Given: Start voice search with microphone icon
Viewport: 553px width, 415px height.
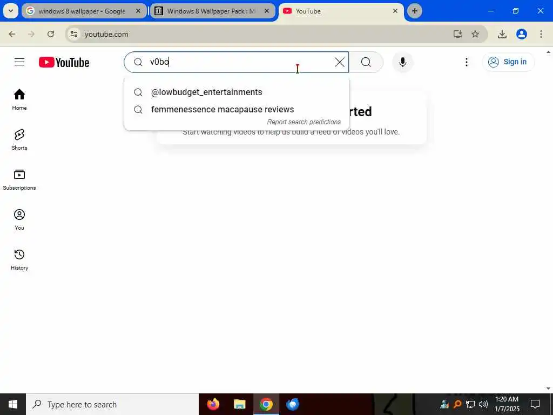Looking at the screenshot, I should coord(402,62).
